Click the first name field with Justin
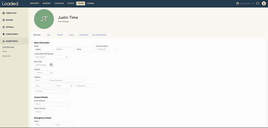 [44, 49]
